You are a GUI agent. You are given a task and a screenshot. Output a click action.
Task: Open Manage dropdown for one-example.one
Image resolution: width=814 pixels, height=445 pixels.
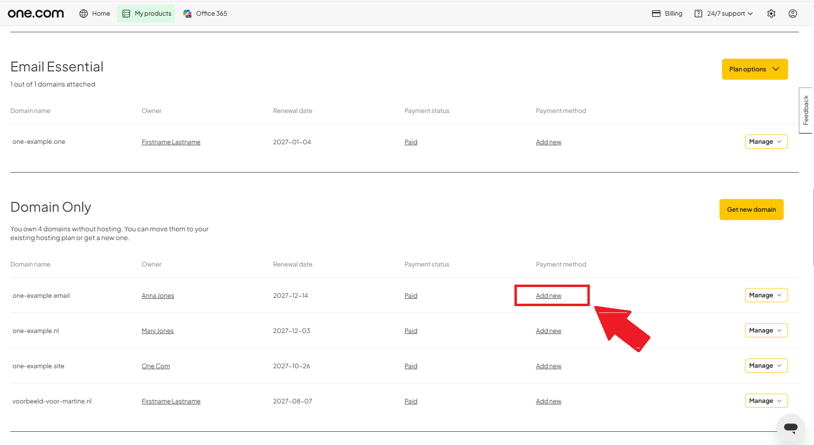pyautogui.click(x=766, y=142)
